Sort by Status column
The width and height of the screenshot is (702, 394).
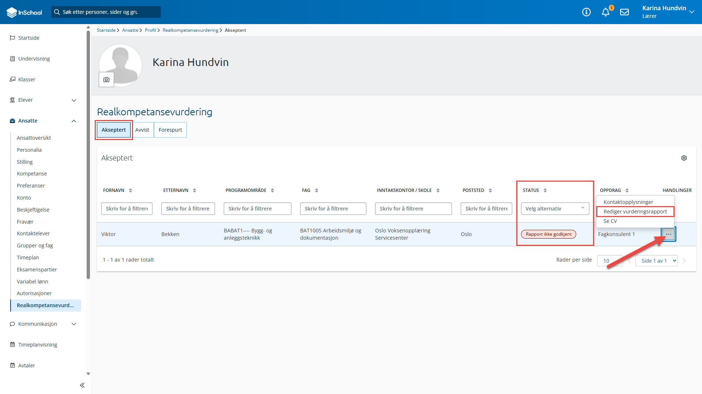coord(545,190)
